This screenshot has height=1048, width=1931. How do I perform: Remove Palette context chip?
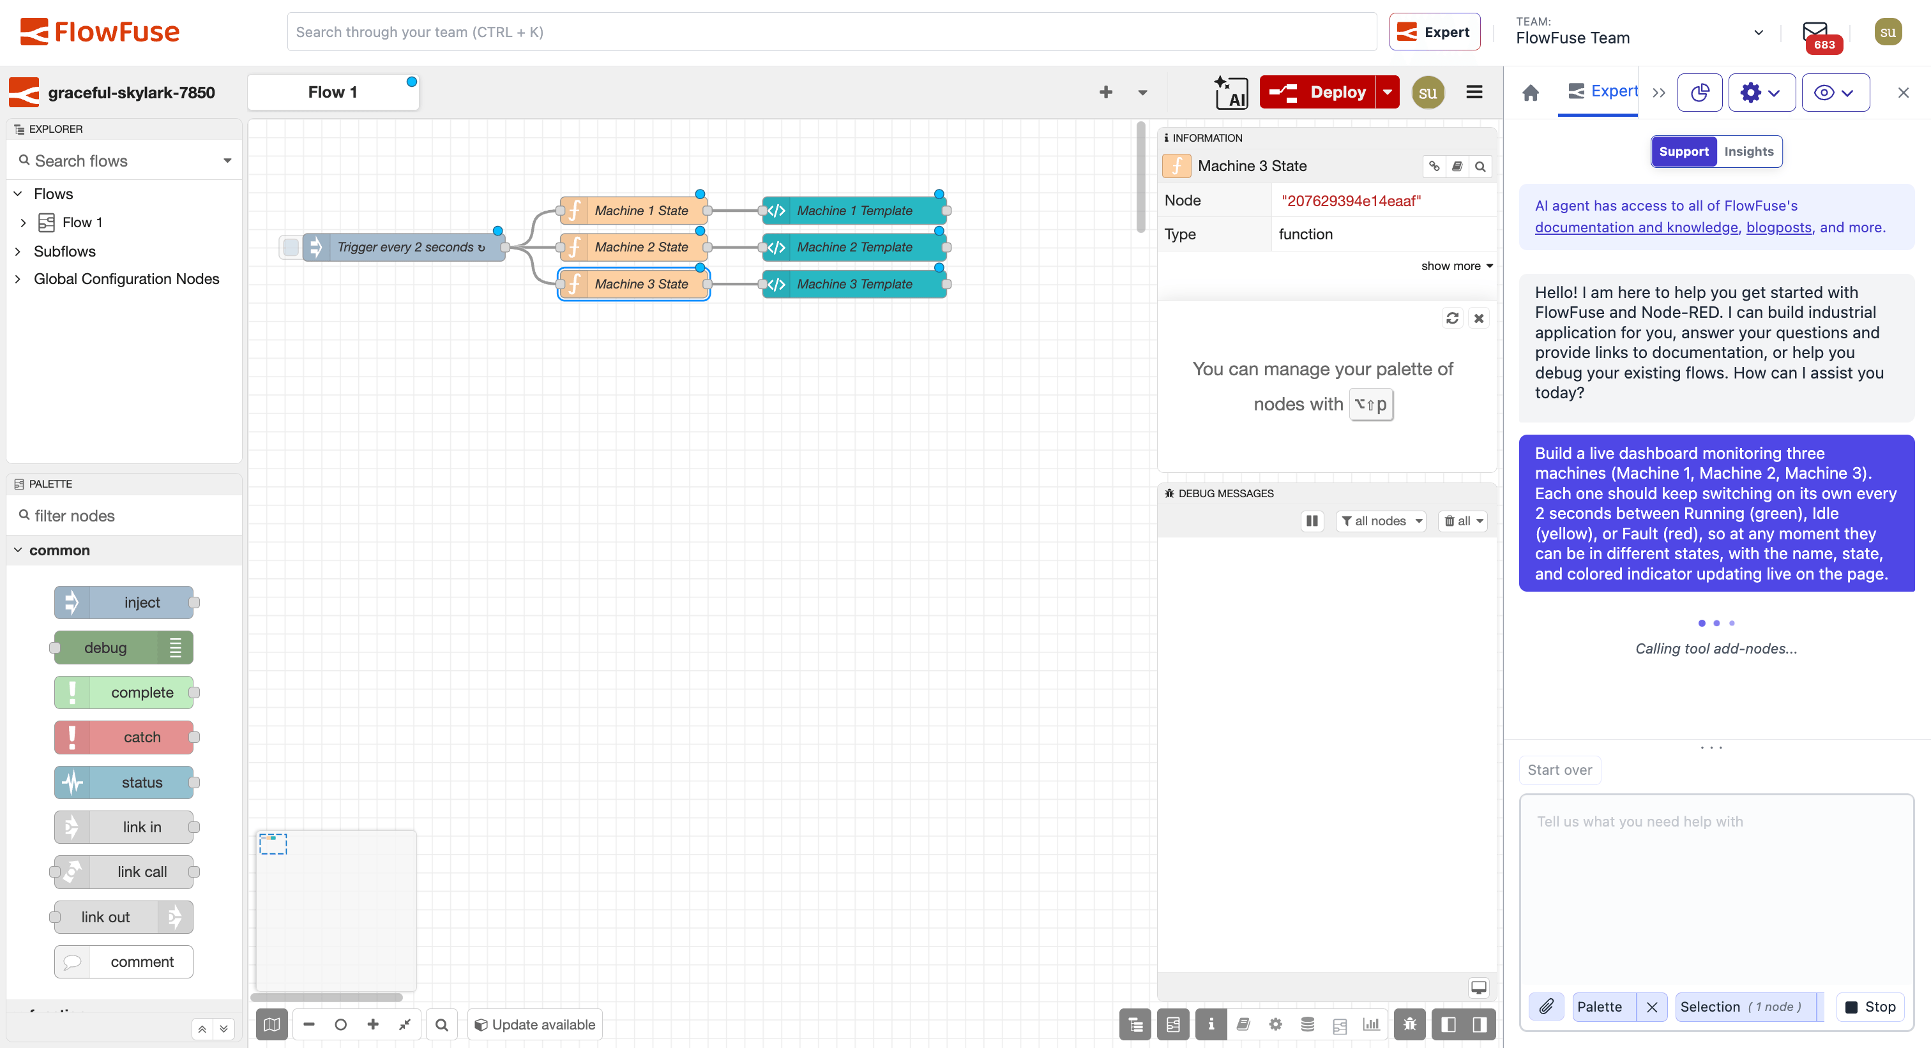1651,1007
